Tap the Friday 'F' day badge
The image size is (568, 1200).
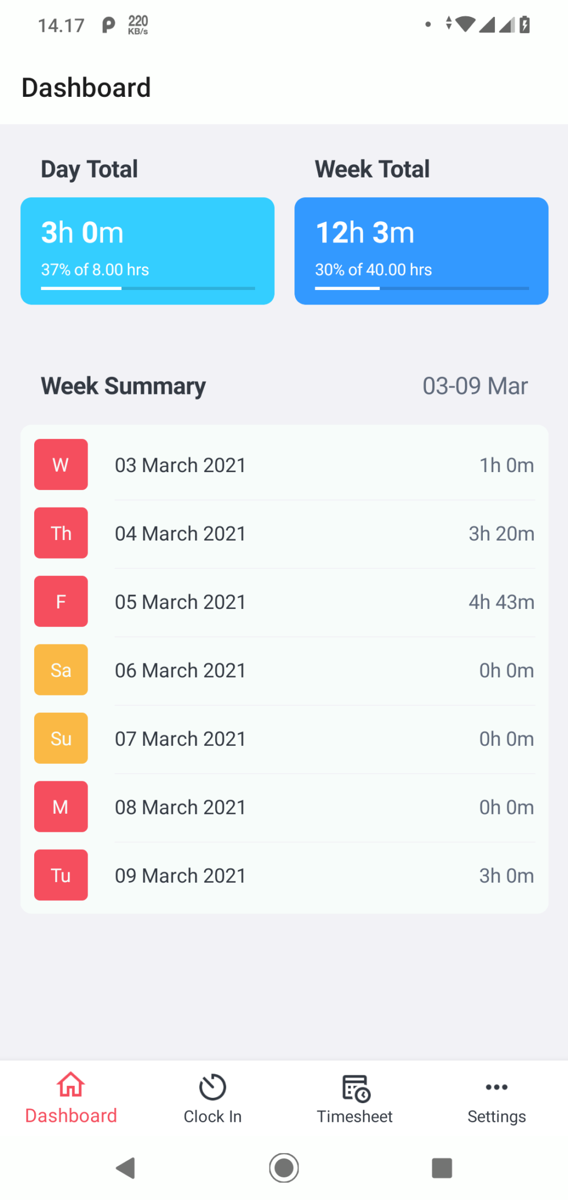[x=61, y=601]
